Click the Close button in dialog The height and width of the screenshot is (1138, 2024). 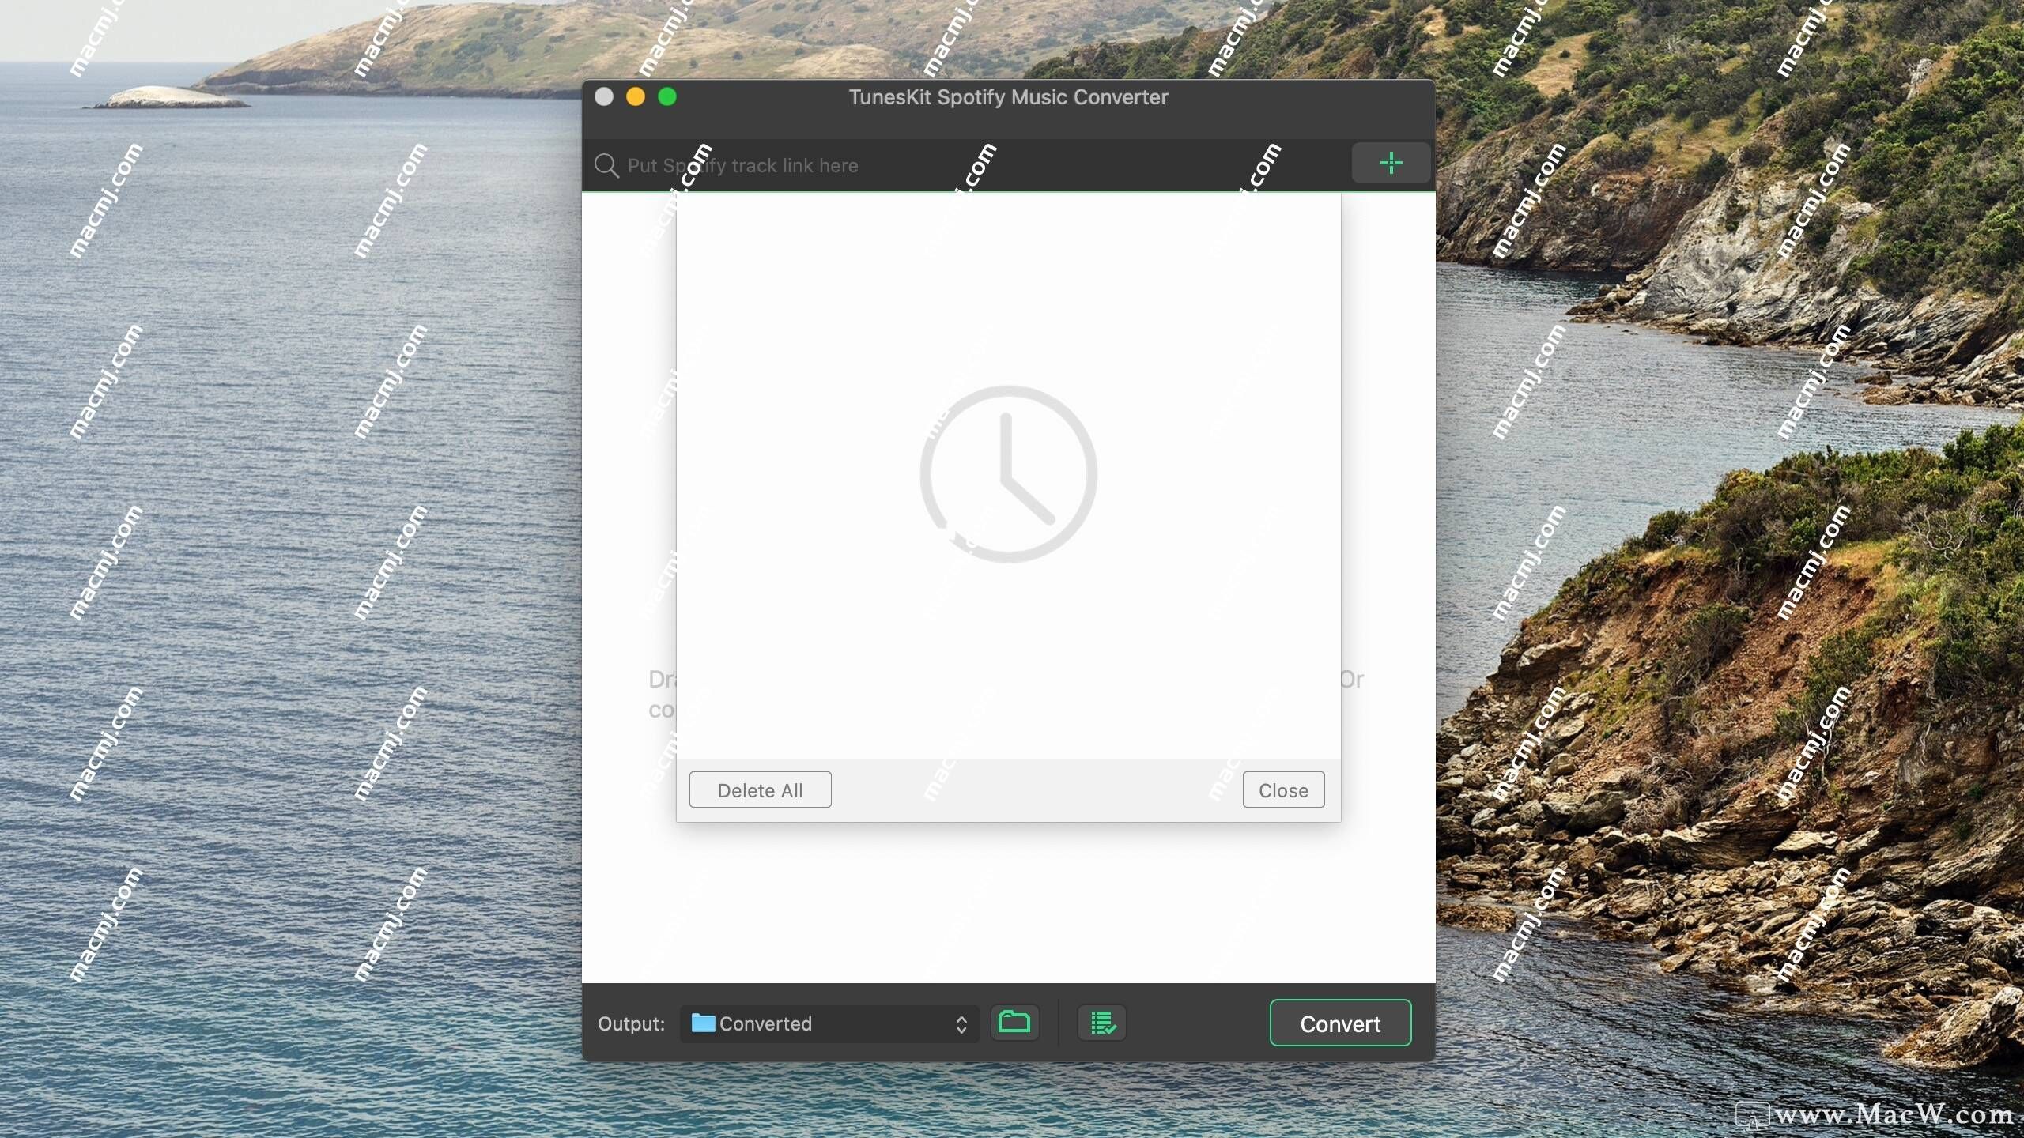[x=1283, y=788]
